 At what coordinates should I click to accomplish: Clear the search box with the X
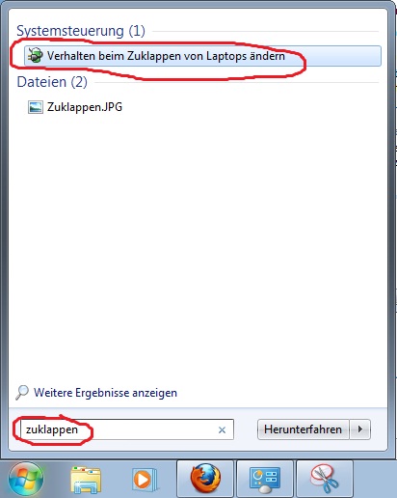pyautogui.click(x=222, y=429)
